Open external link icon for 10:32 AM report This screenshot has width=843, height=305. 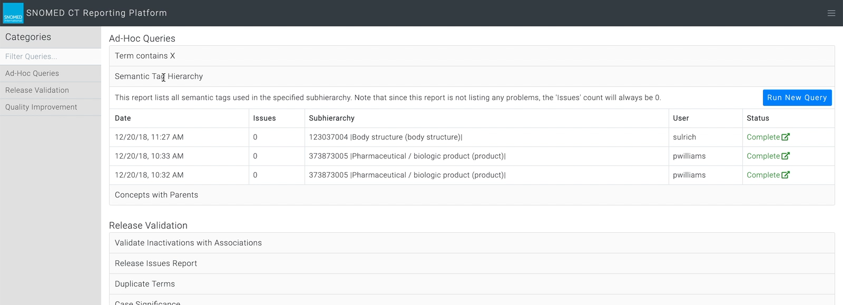coord(786,175)
